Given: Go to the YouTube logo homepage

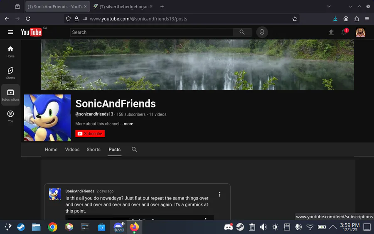Looking at the screenshot, I should [x=31, y=32].
